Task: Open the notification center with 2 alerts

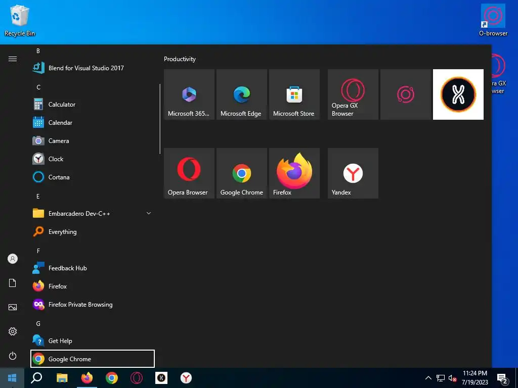Action: [x=502, y=378]
